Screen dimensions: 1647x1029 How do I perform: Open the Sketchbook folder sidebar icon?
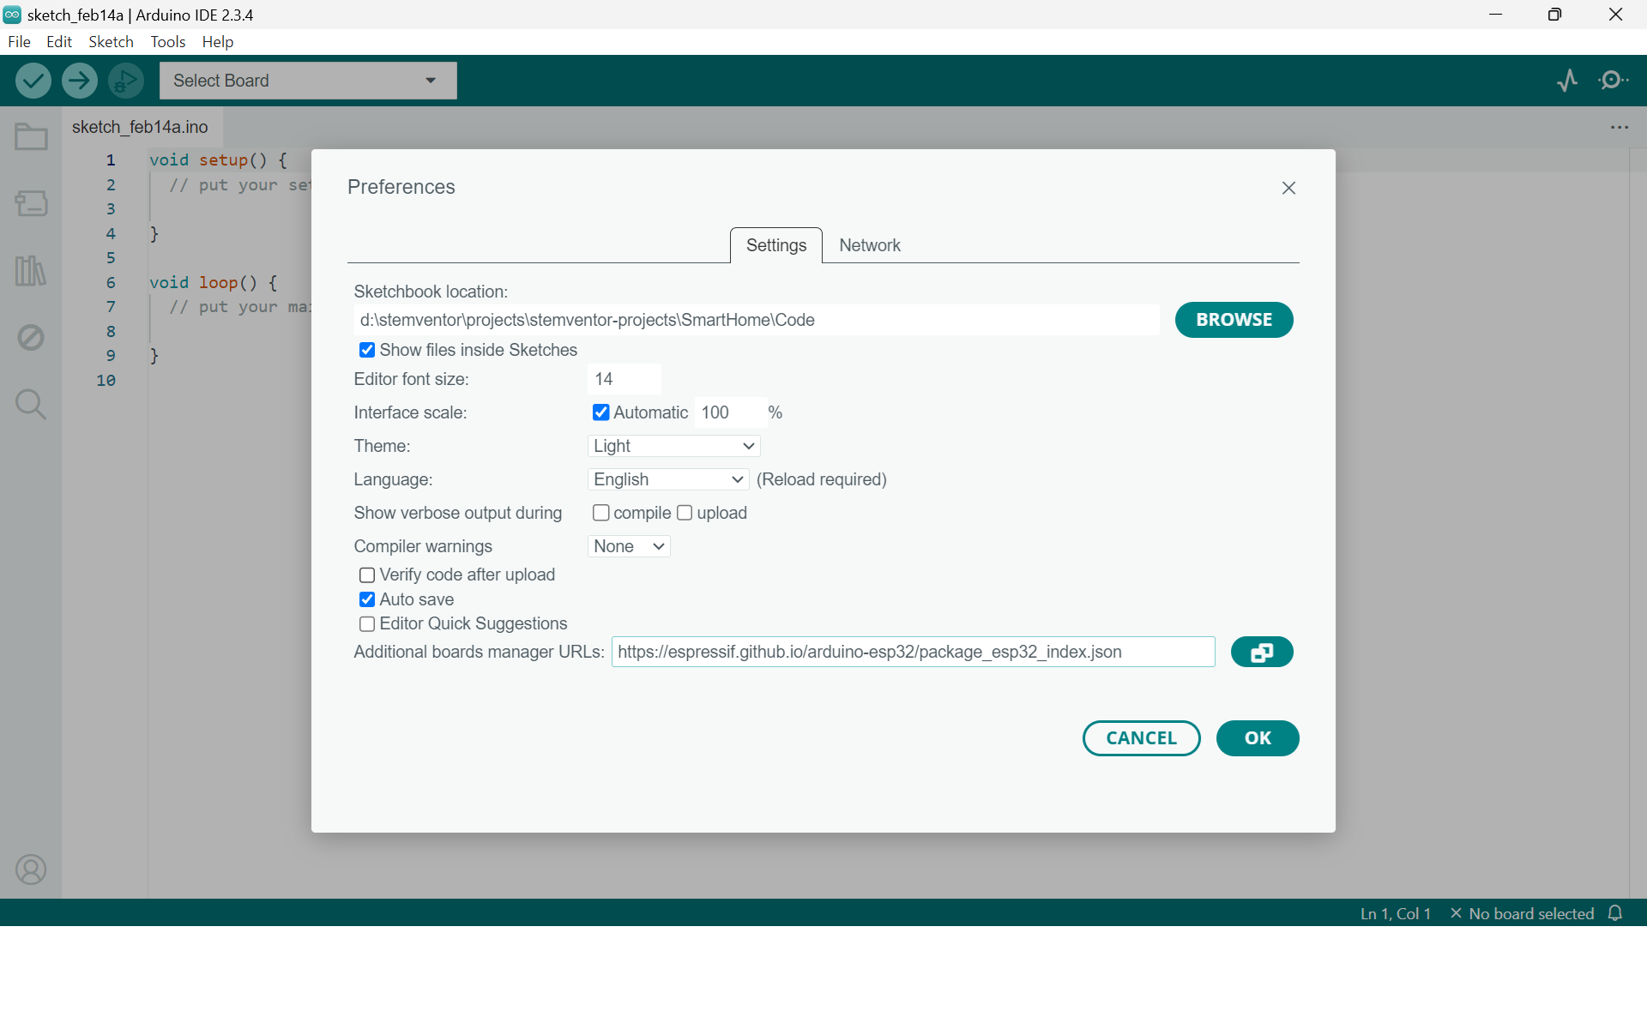(31, 137)
